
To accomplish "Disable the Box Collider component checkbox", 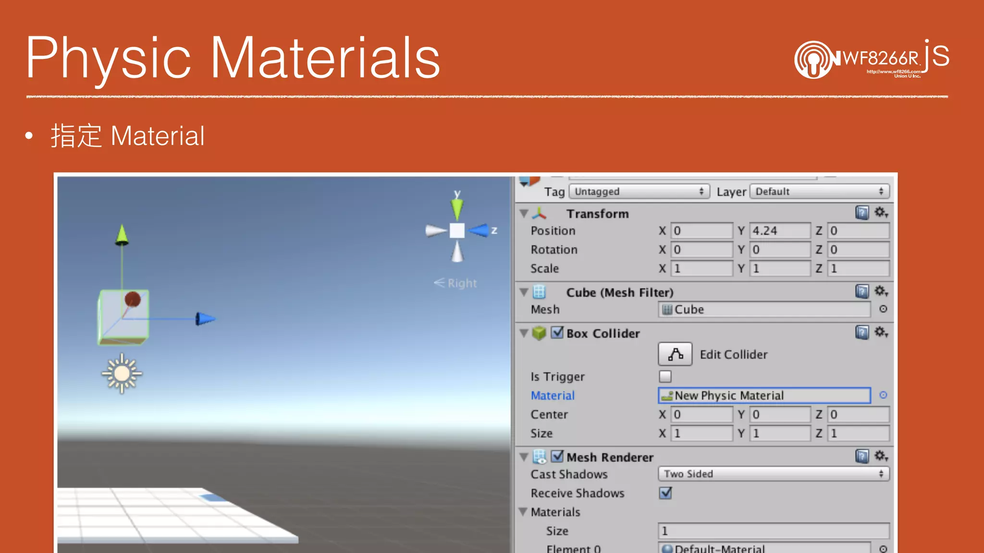I will point(557,332).
